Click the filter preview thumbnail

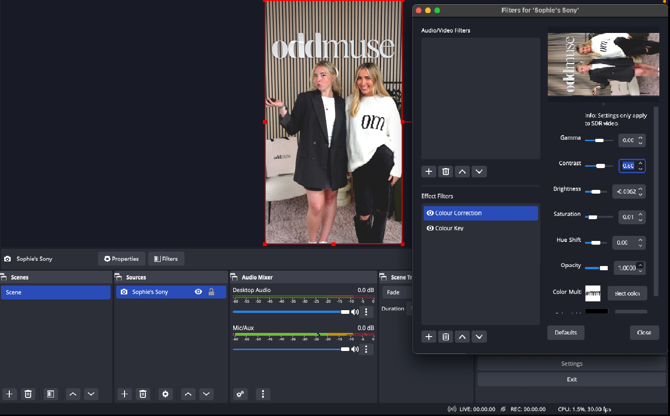click(604, 65)
